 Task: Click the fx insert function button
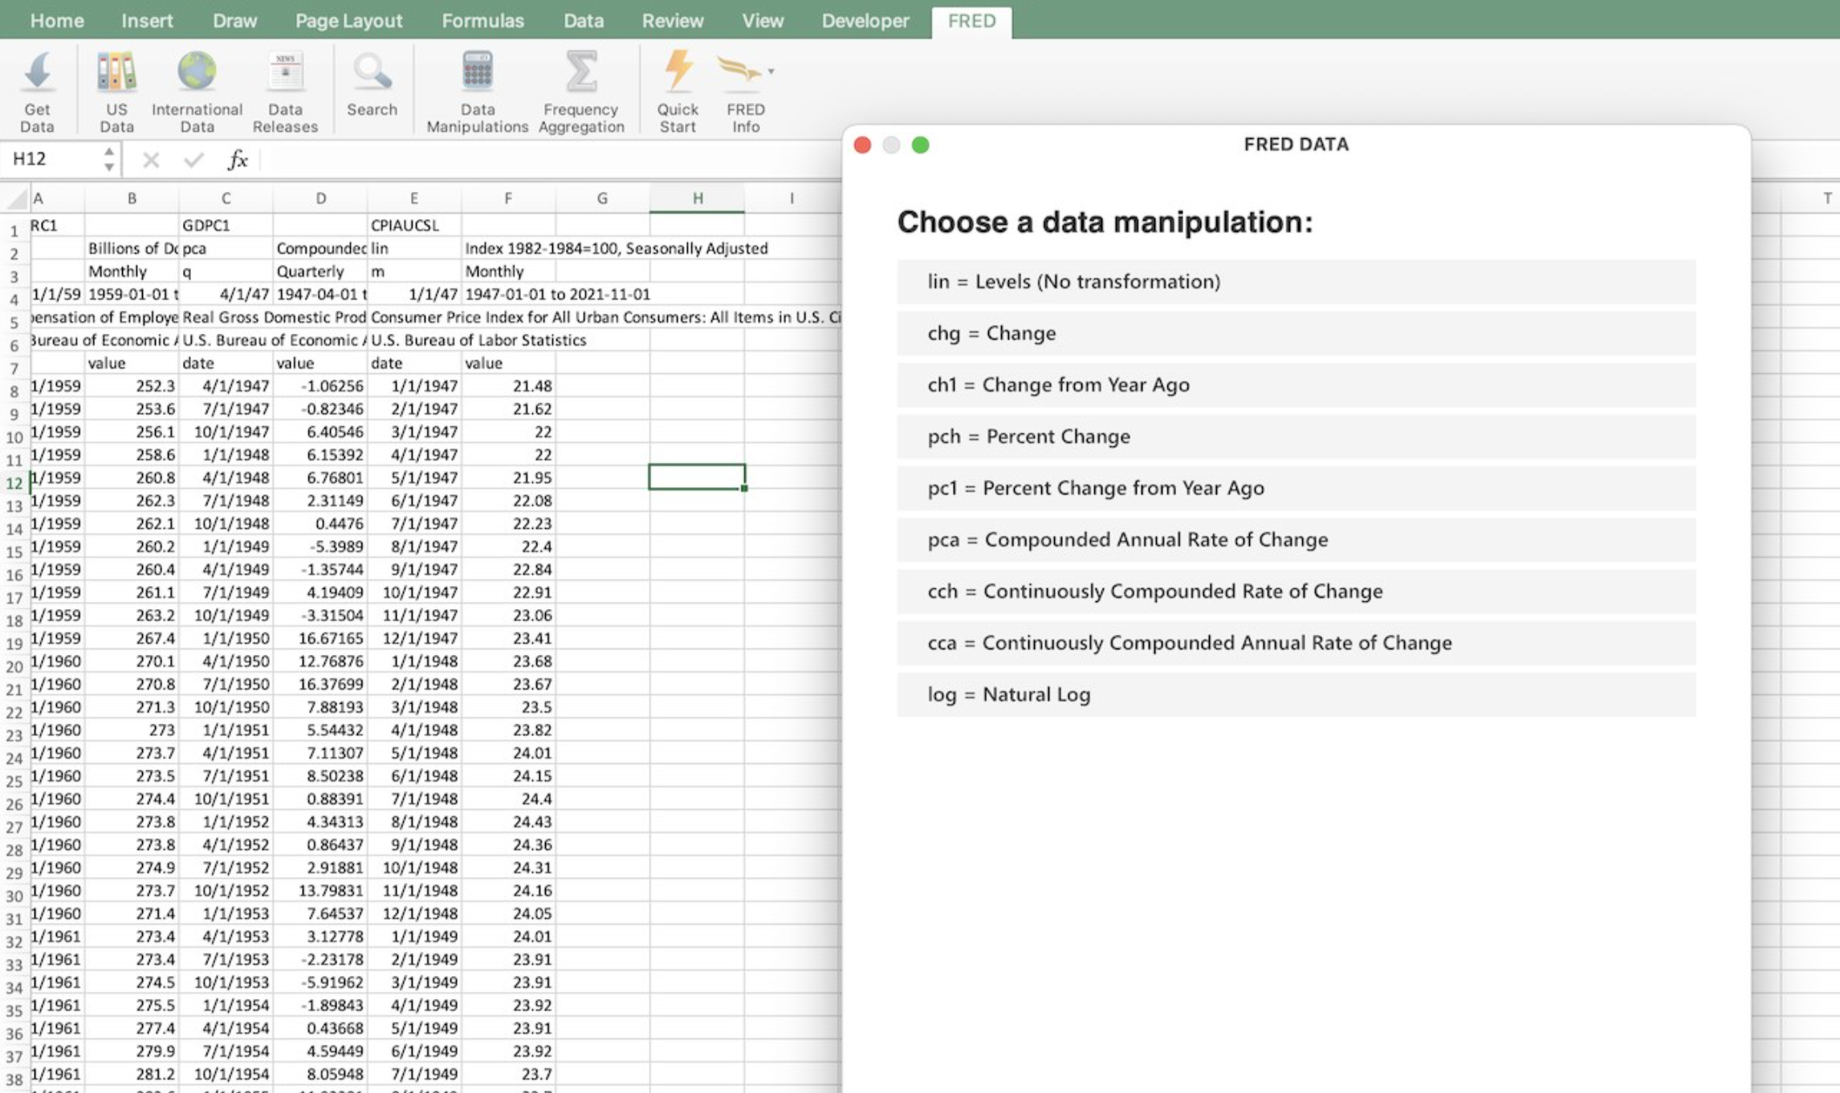[x=238, y=160]
